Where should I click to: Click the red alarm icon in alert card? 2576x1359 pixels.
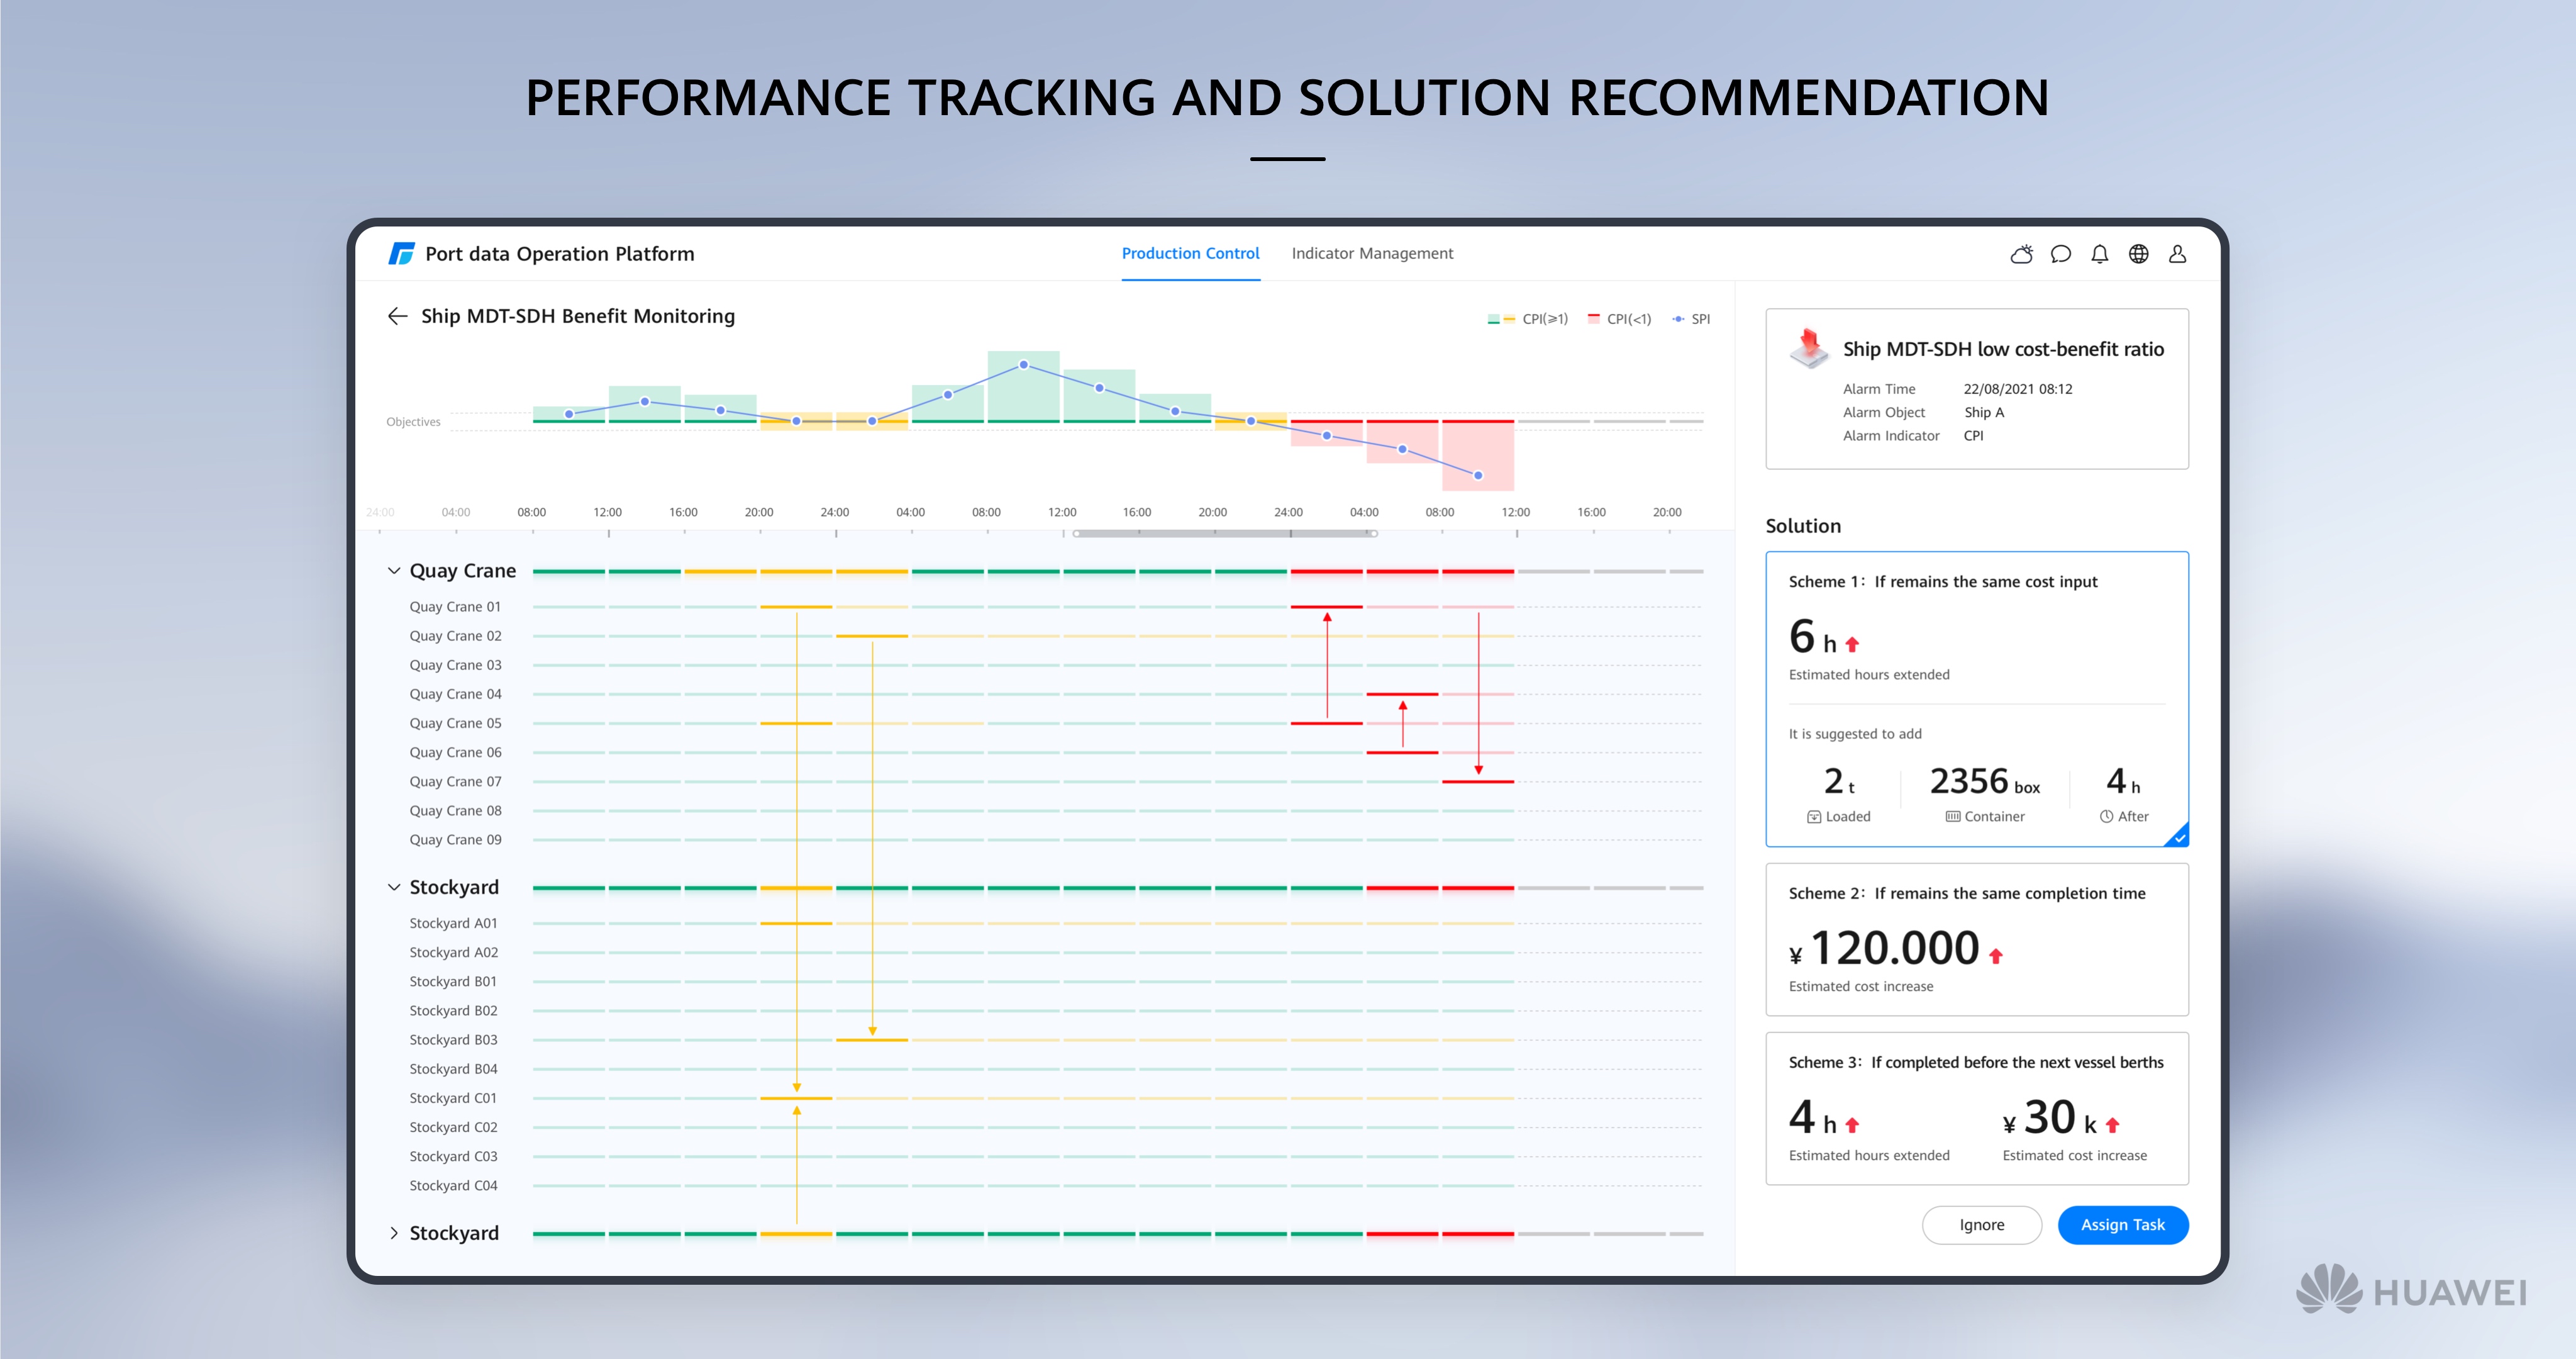point(1809,347)
